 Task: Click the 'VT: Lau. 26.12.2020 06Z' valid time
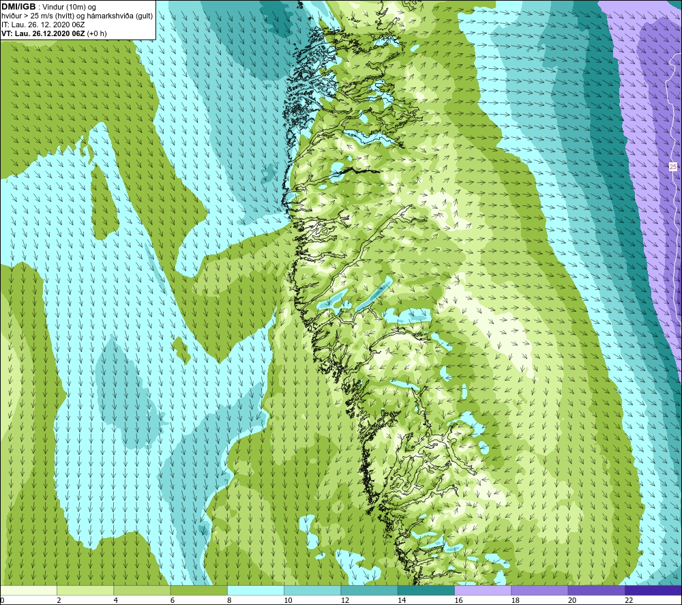tap(44, 33)
